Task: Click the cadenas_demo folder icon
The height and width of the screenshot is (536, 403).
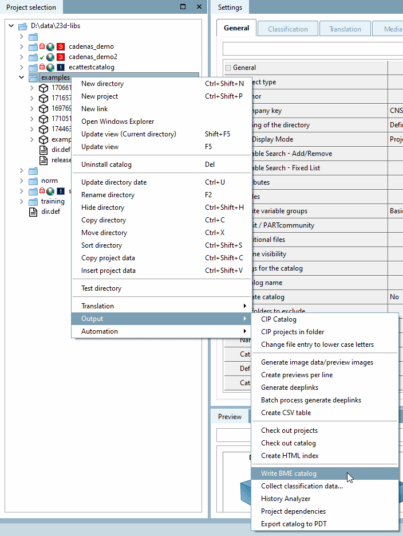Action: (33, 47)
